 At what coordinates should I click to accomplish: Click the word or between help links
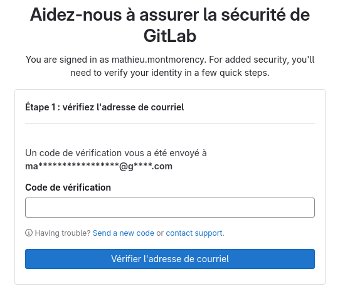(x=160, y=233)
